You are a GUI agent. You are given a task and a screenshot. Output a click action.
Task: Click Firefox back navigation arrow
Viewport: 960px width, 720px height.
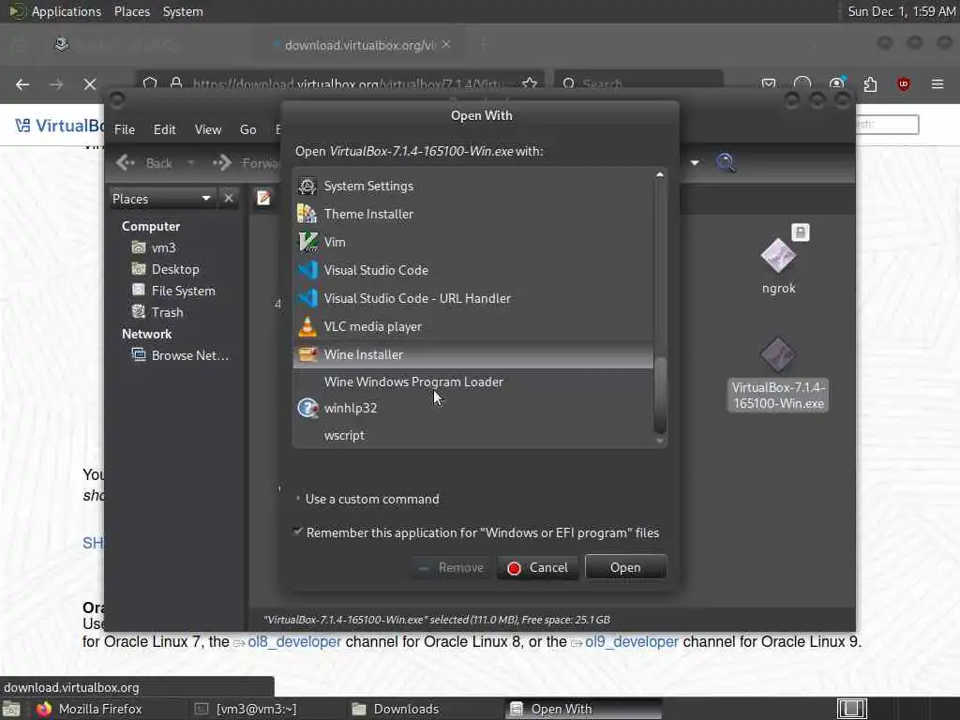point(22,84)
